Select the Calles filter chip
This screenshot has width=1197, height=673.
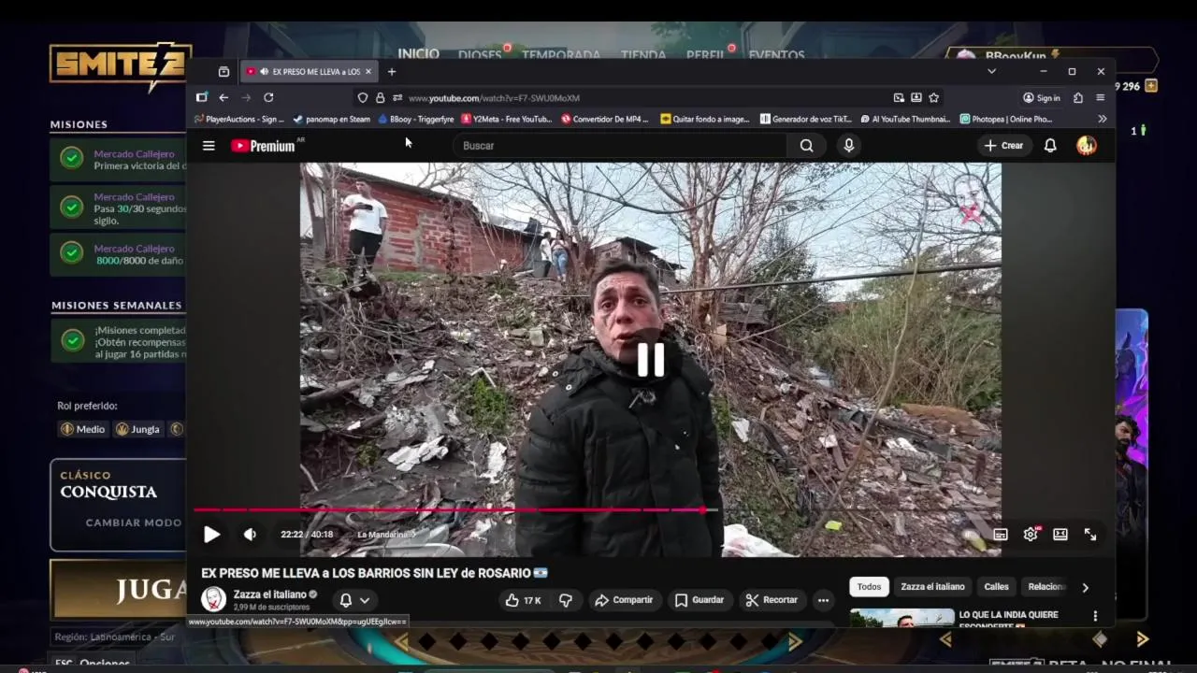click(996, 587)
